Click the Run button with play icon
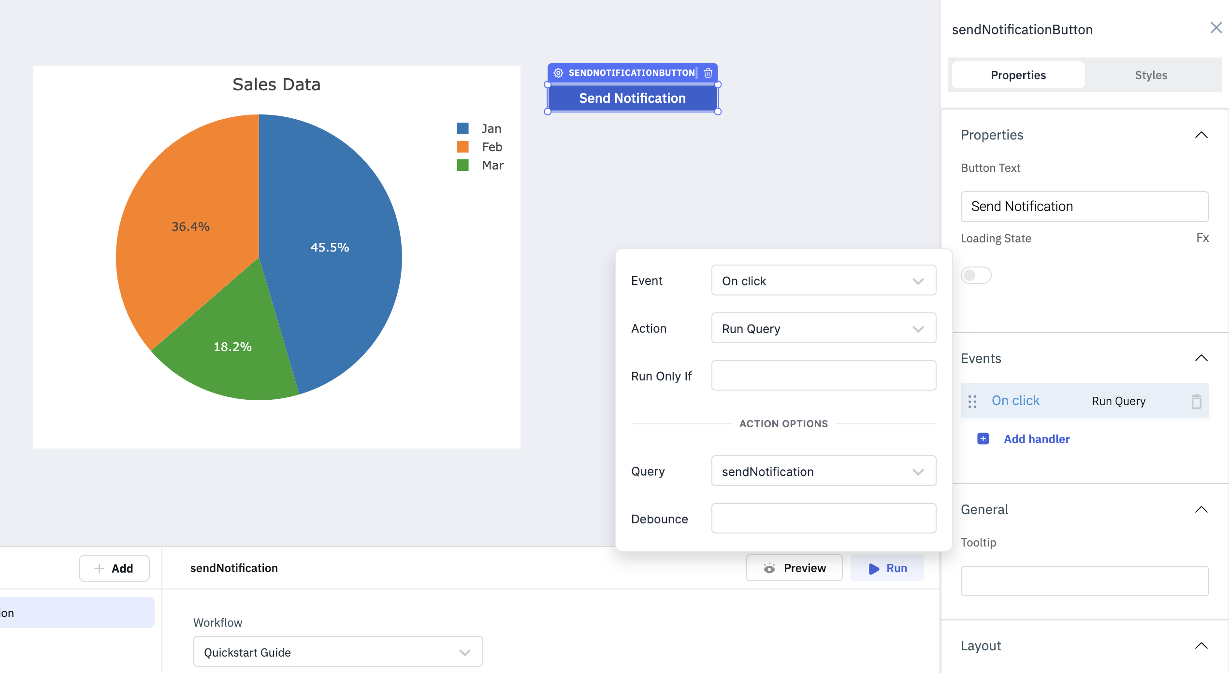This screenshot has width=1229, height=673. point(888,567)
